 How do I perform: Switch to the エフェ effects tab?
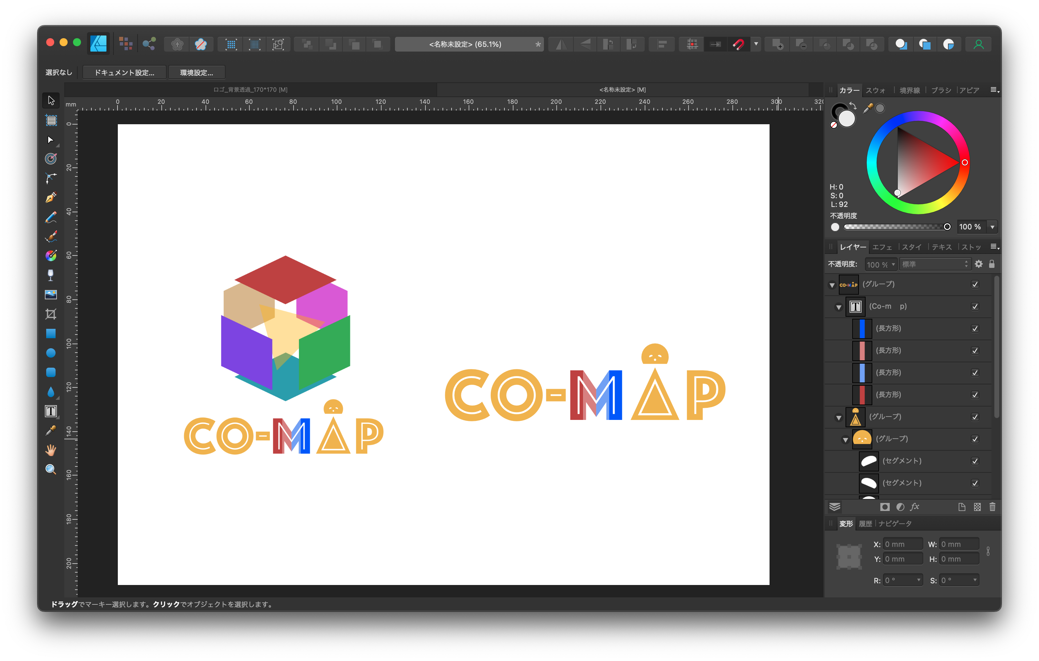click(x=882, y=247)
